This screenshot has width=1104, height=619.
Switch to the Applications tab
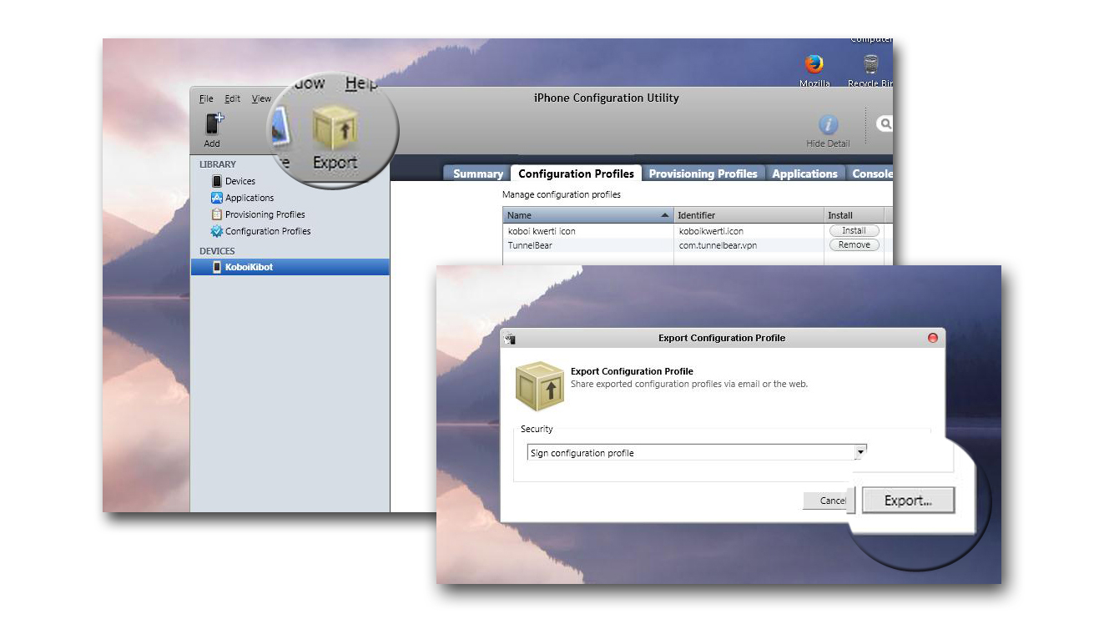click(x=804, y=174)
